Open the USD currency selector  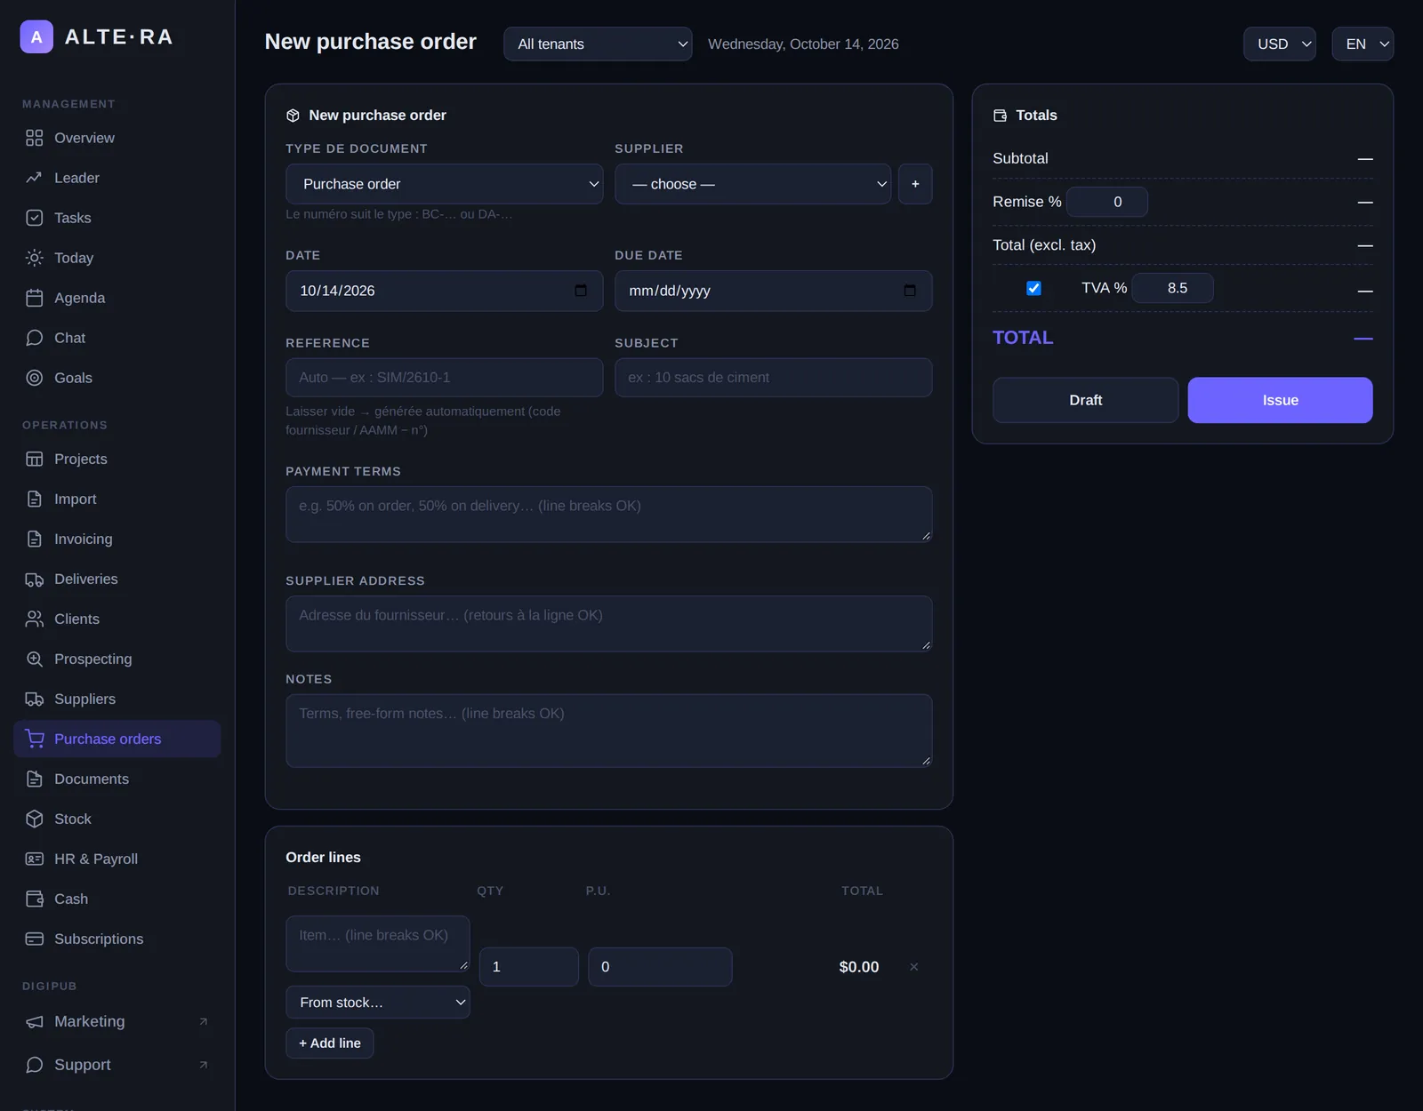(x=1280, y=44)
